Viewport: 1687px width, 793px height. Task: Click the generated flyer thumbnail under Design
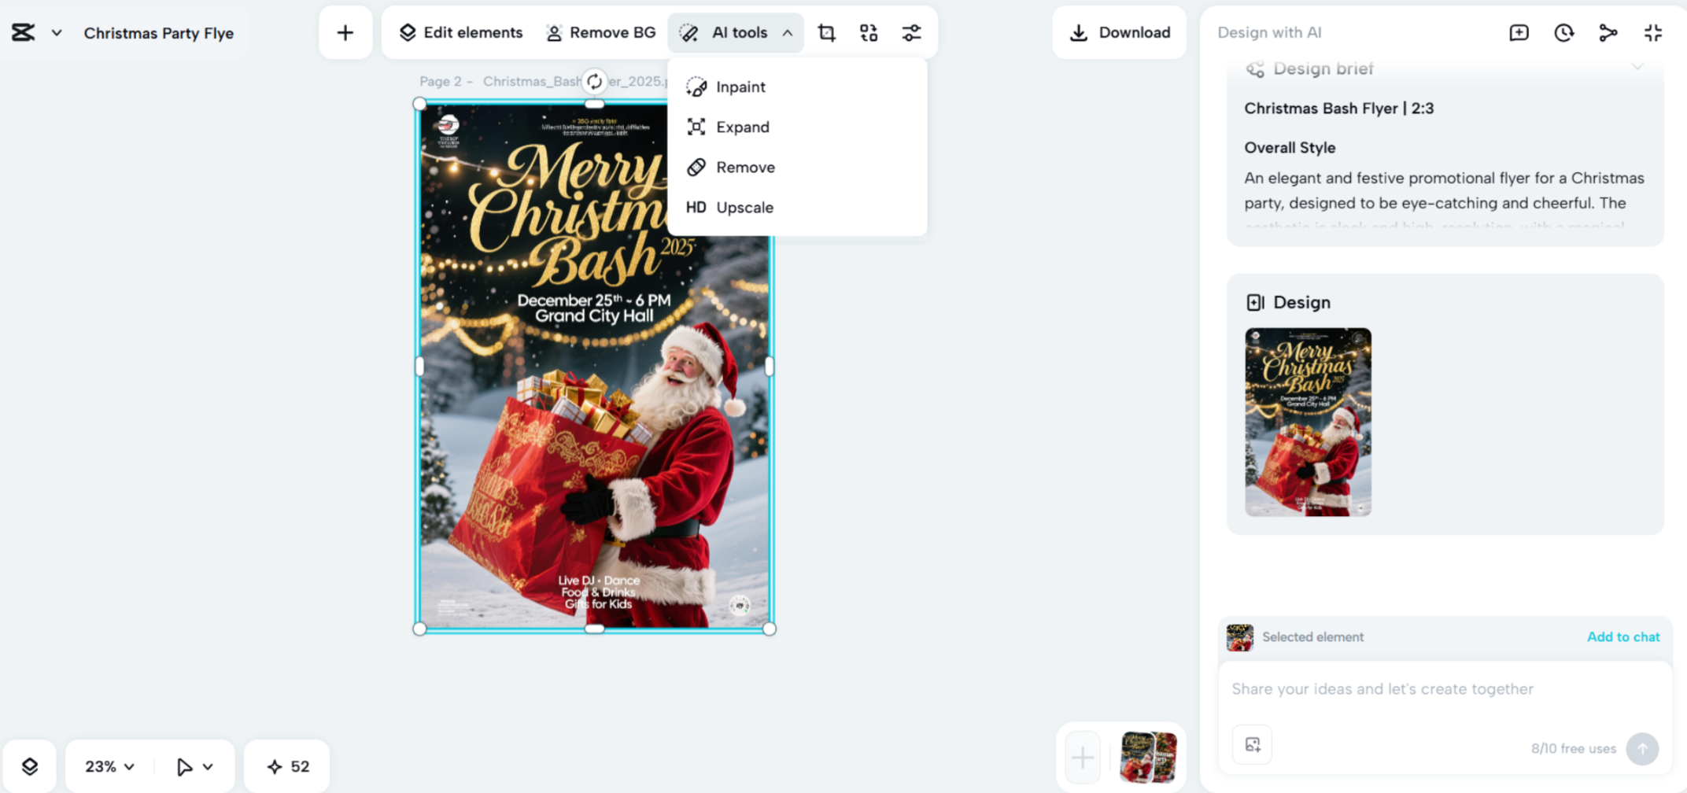pos(1309,422)
